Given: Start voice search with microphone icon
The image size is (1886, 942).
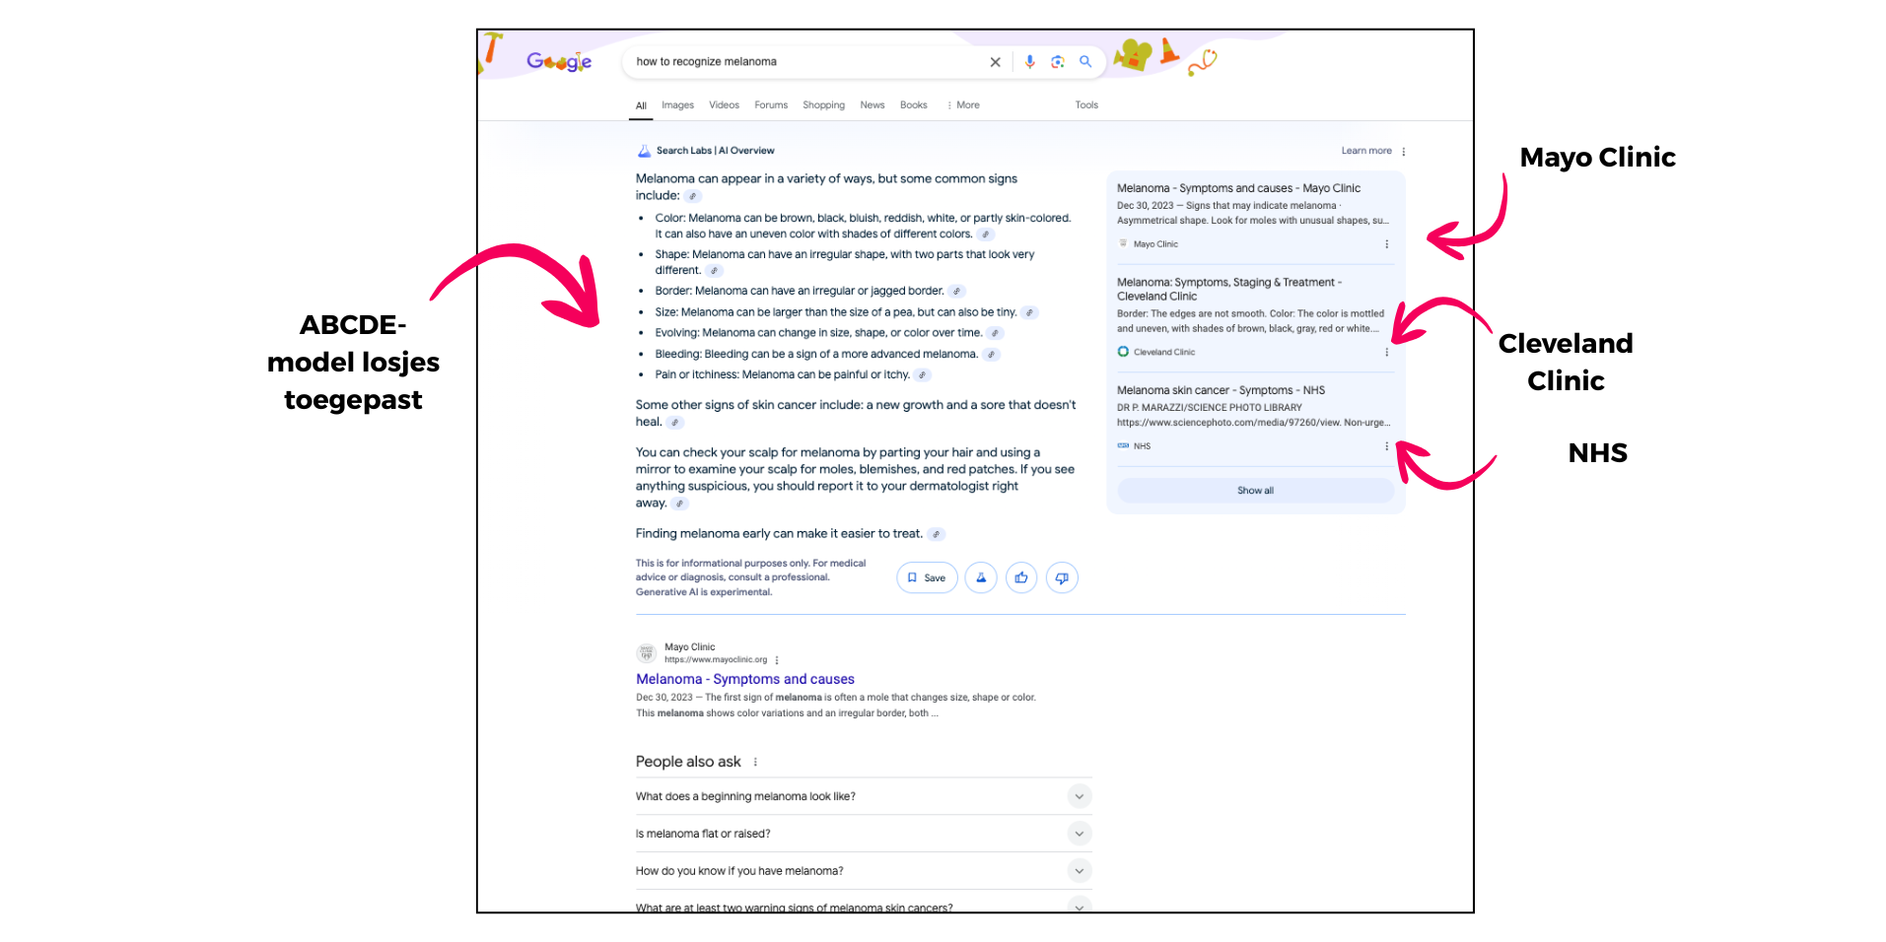Looking at the screenshot, I should click(x=1029, y=62).
